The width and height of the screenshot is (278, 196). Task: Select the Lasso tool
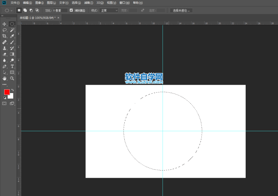pos(4,30)
